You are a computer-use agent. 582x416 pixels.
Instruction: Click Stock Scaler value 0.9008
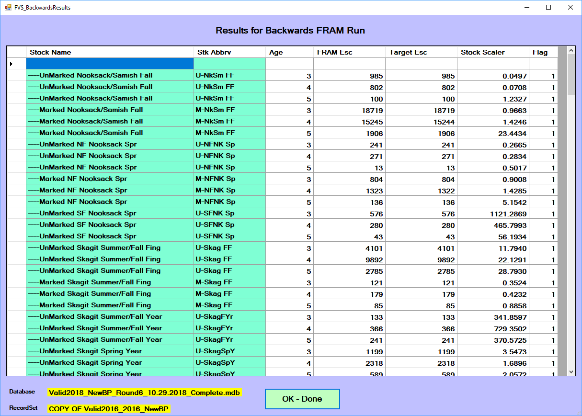[x=514, y=179]
